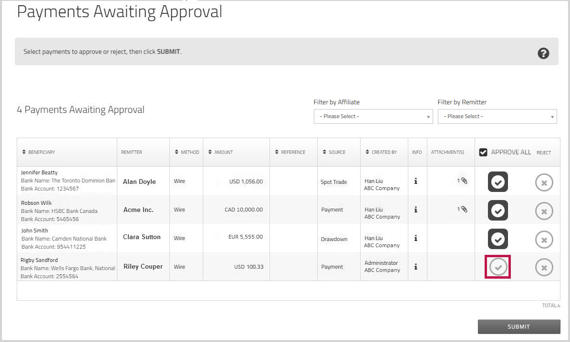Reject the Jennifer Beatty payment
Viewport: 570px width, 342px height.
(544, 182)
